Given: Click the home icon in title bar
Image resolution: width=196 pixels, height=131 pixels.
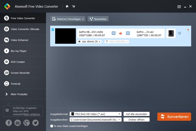Looking at the screenshot, I should 67,6.
